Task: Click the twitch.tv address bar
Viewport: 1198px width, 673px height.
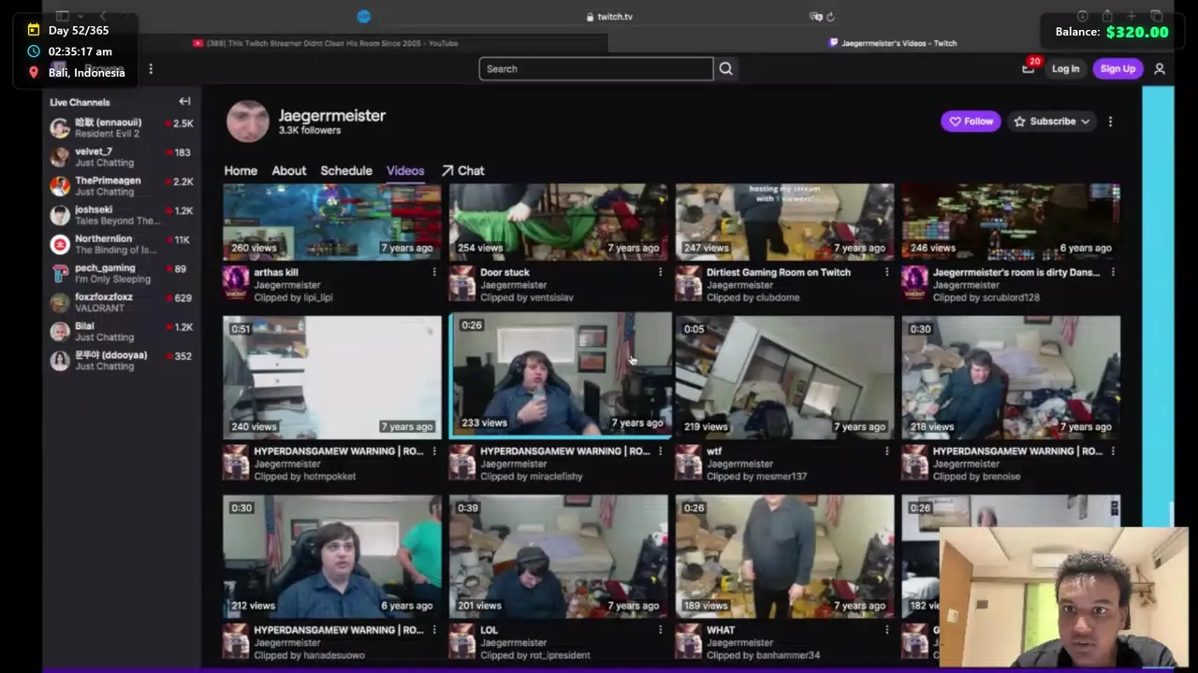Action: click(x=608, y=16)
